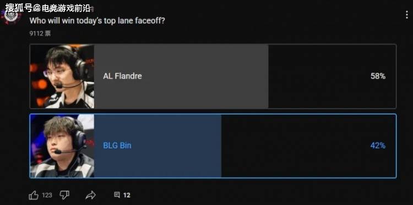Click the dark blue result bar for Bin
The image size is (413, 205).
point(157,146)
